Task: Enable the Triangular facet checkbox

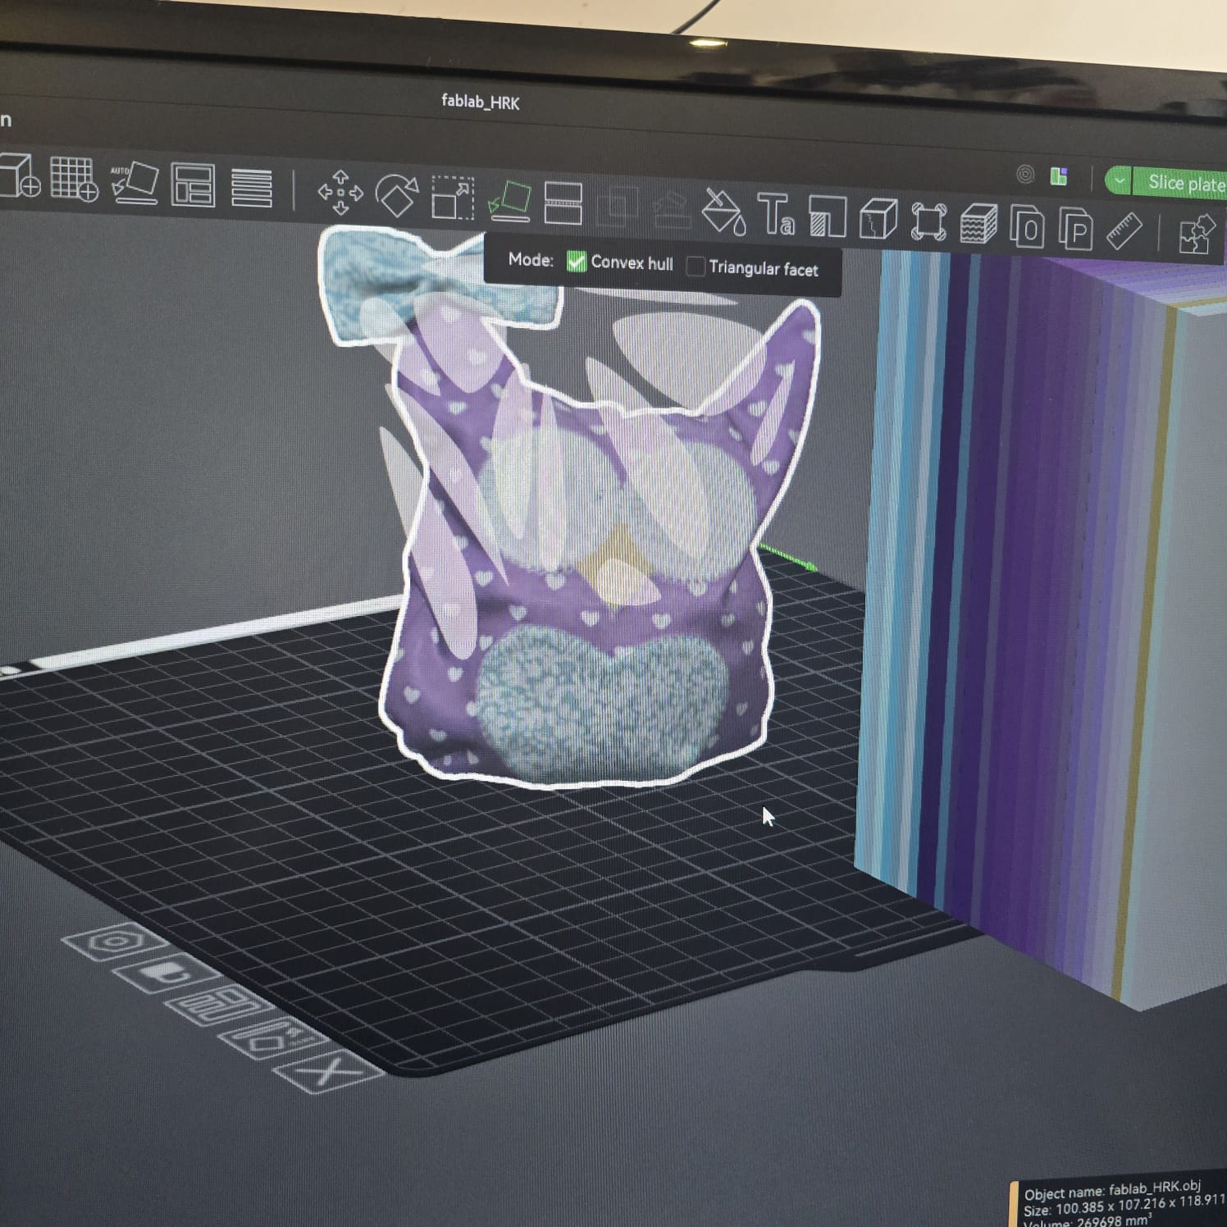Action: [695, 267]
